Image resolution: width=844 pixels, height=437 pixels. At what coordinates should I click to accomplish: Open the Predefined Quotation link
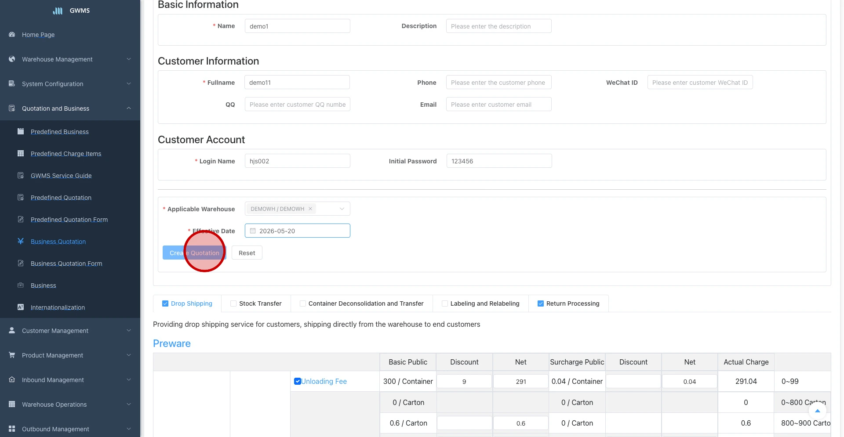pos(61,198)
